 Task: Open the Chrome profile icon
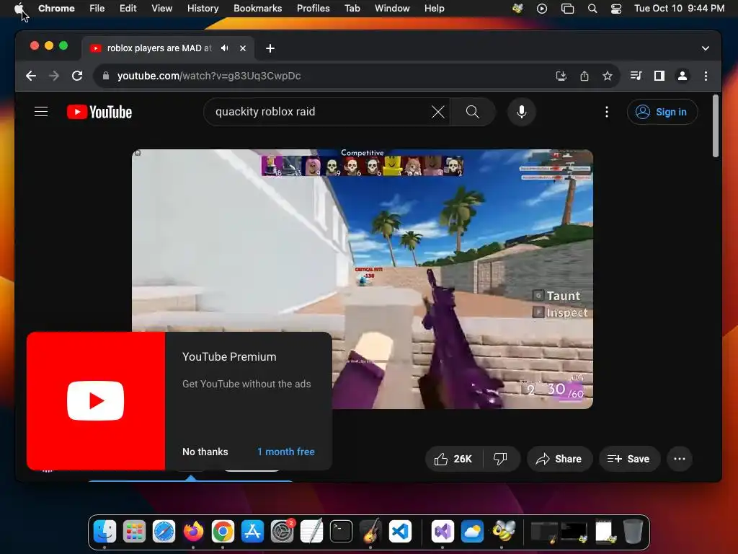click(682, 76)
